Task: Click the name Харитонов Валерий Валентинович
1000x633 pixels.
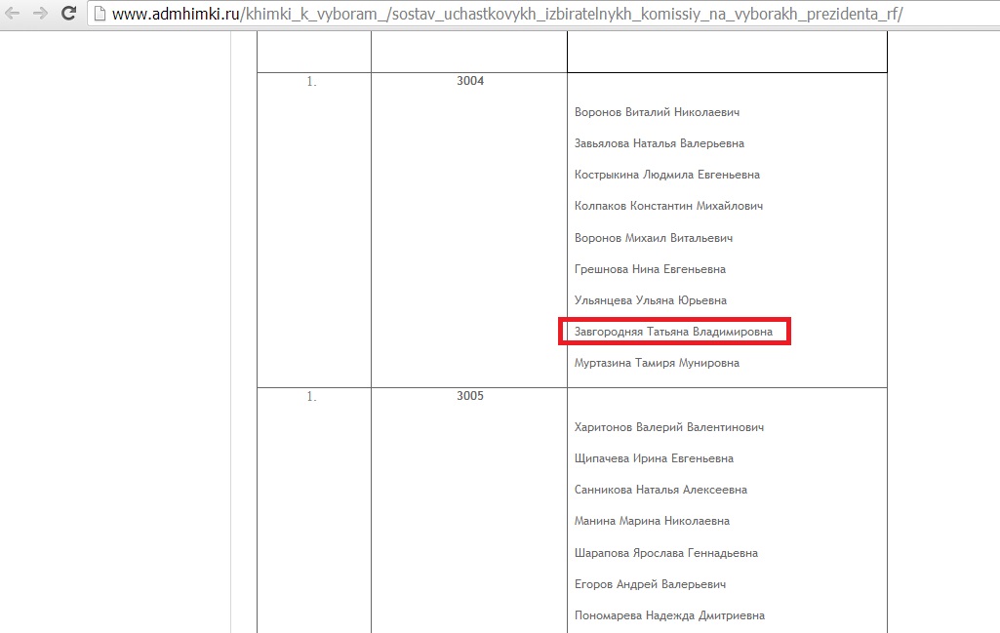Action: [668, 427]
